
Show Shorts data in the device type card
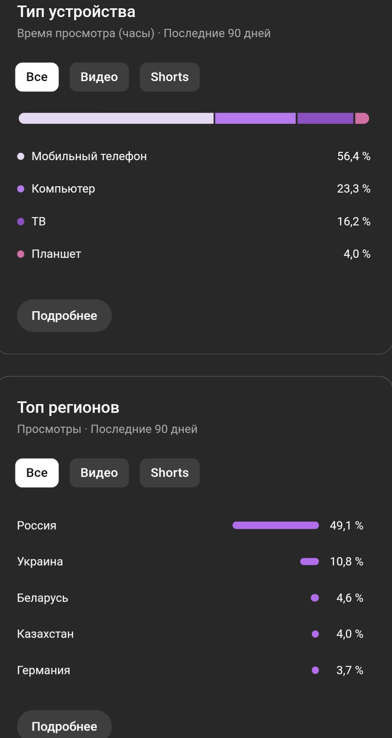170,77
